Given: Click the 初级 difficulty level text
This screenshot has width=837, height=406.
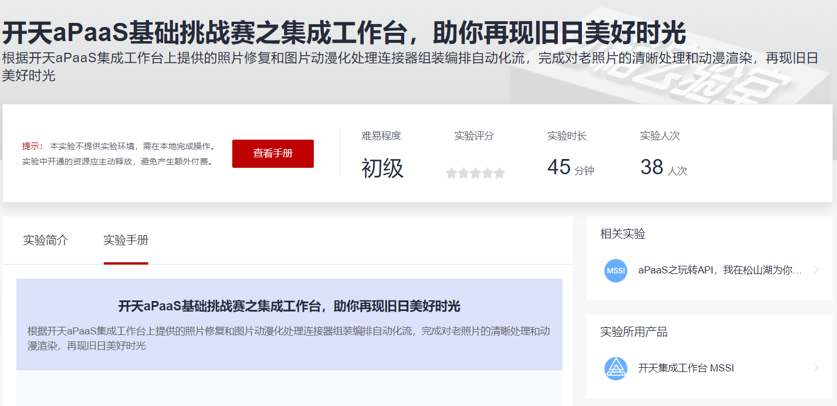Looking at the screenshot, I should [x=382, y=168].
